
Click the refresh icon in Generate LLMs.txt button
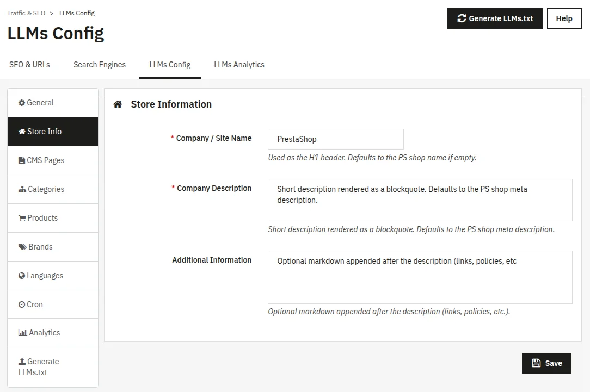[x=462, y=18]
